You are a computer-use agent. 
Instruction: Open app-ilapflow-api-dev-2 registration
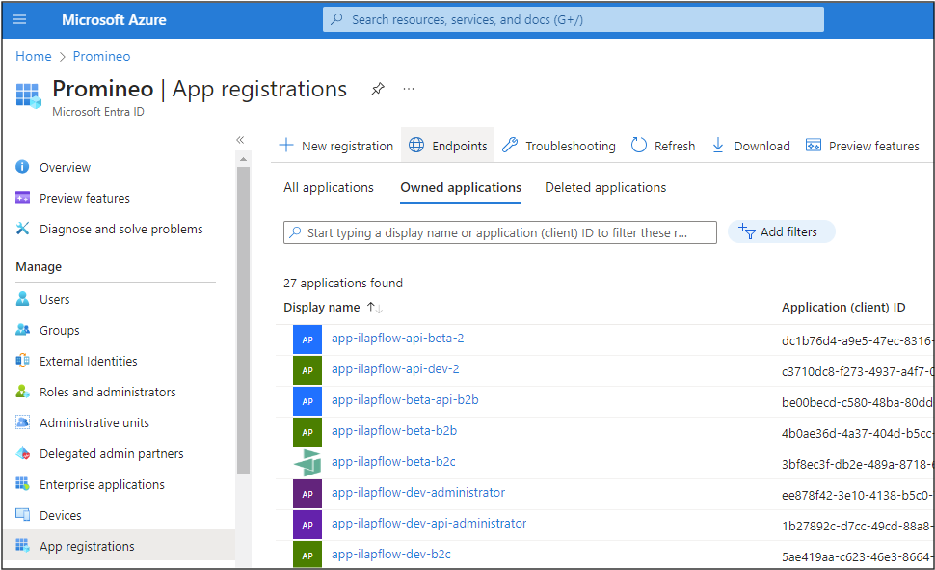(x=395, y=368)
